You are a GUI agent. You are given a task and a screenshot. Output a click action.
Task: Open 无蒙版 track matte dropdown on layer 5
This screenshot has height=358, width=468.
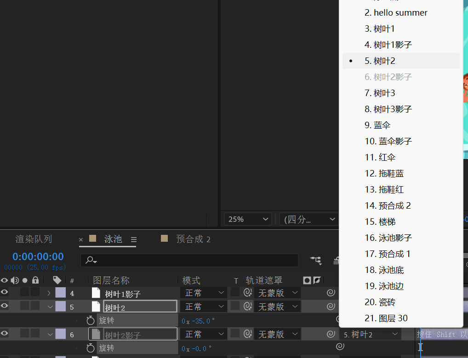click(x=277, y=307)
